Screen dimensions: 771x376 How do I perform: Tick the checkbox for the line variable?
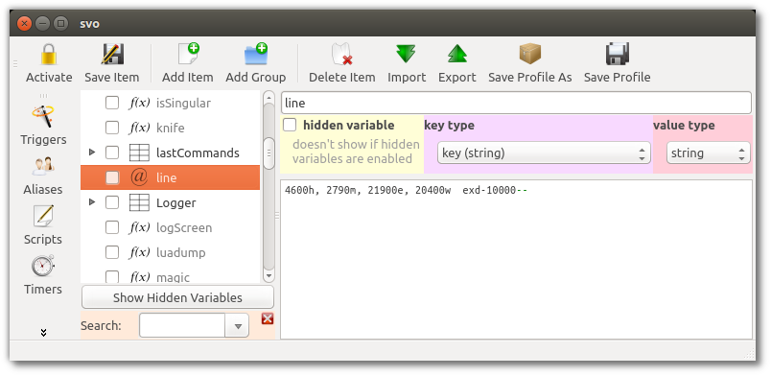[x=112, y=177]
